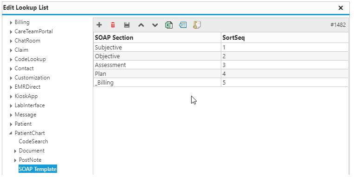This screenshot has height=177, width=354.
Task: Click SortSeq value 3 for Assessment
Action: pyautogui.click(x=285, y=65)
